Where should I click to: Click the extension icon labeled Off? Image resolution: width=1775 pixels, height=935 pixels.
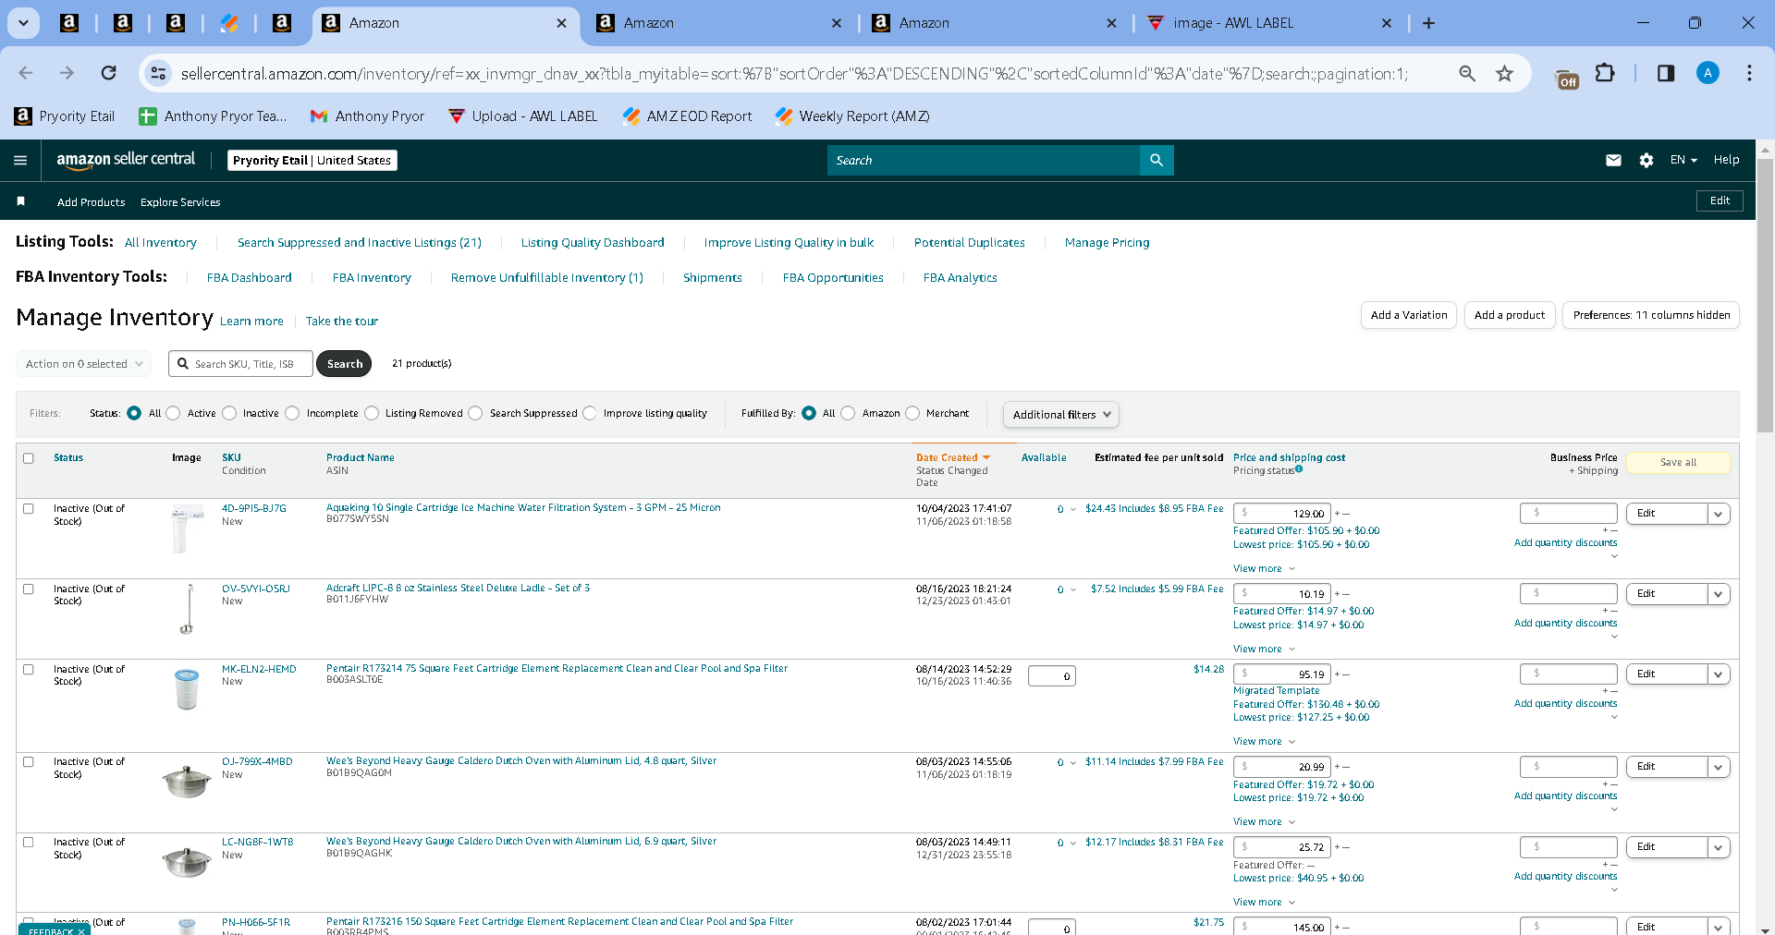point(1567,79)
